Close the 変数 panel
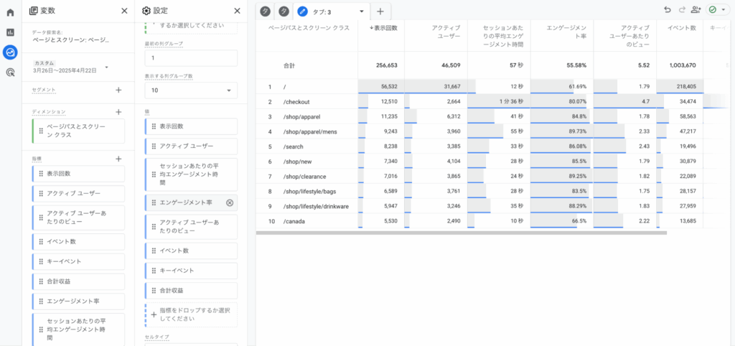Screen dimensions: 735x346 124,11
